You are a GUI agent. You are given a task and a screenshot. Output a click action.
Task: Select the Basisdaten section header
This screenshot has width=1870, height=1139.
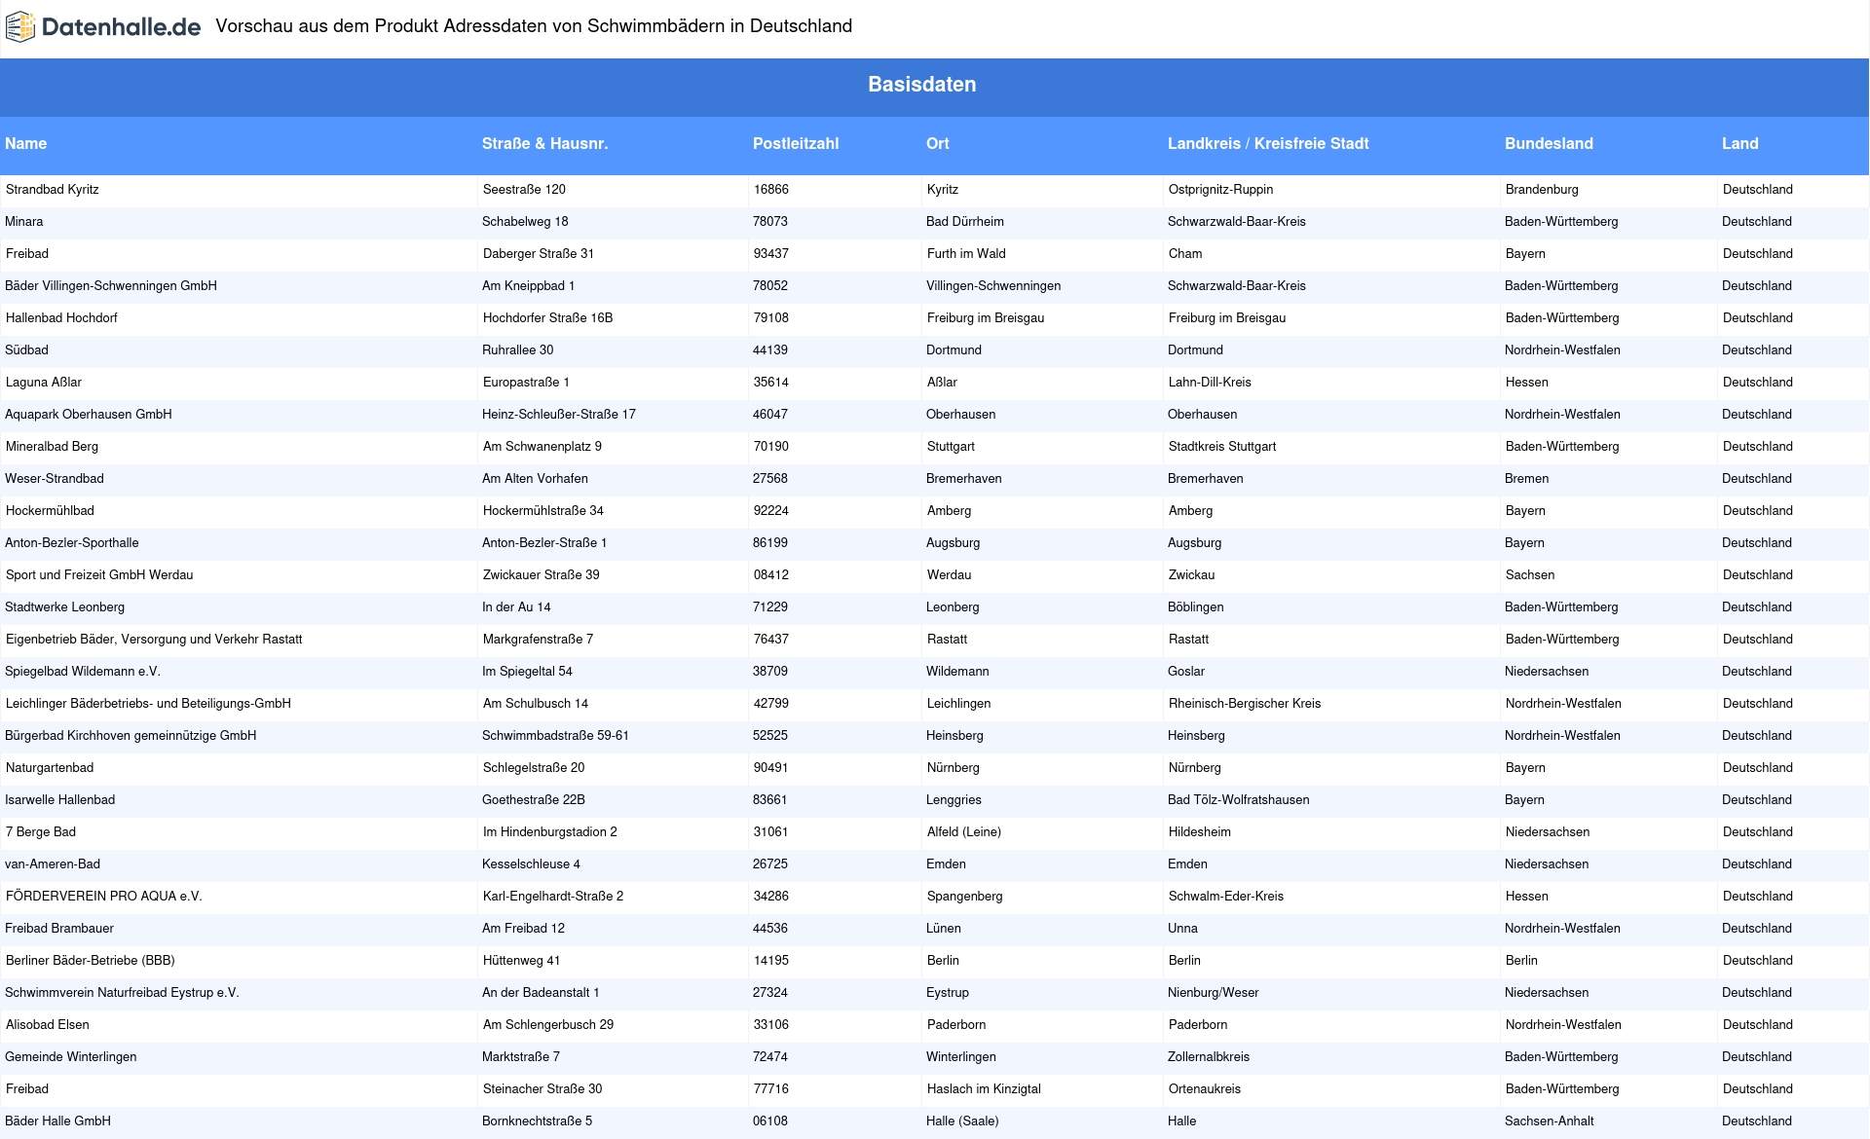(x=921, y=85)
